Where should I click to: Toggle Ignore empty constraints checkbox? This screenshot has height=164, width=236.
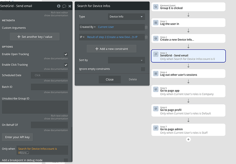tap(143, 69)
